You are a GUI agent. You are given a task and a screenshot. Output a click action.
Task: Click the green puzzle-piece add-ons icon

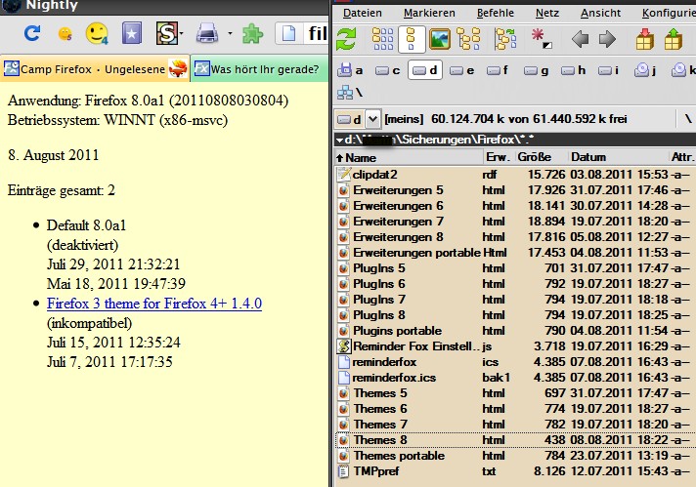(252, 35)
